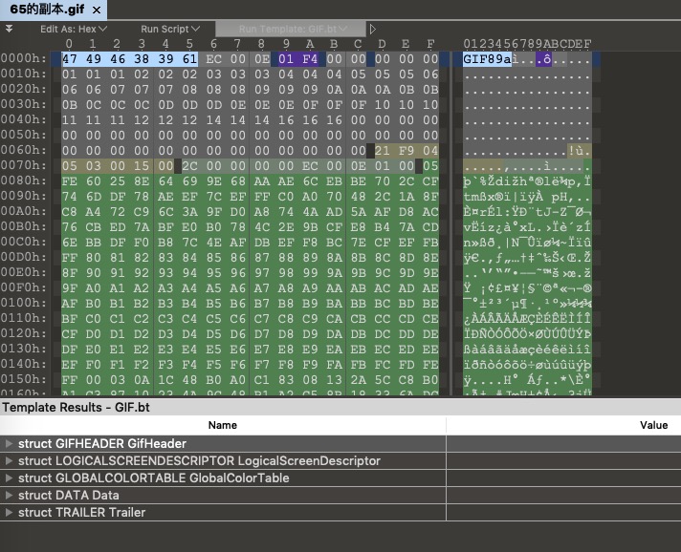Image resolution: width=681 pixels, height=552 pixels.
Task: Select struct LOGICALSCREENDESCRIPTOR LogicalScreenDescriptor text
Action: [199, 461]
